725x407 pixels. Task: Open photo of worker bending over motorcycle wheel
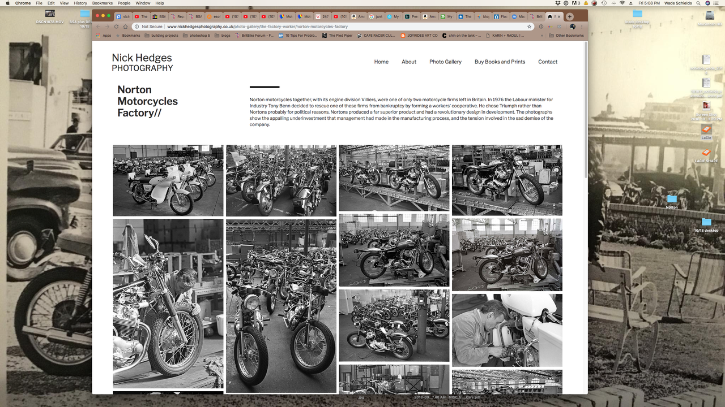click(168, 303)
